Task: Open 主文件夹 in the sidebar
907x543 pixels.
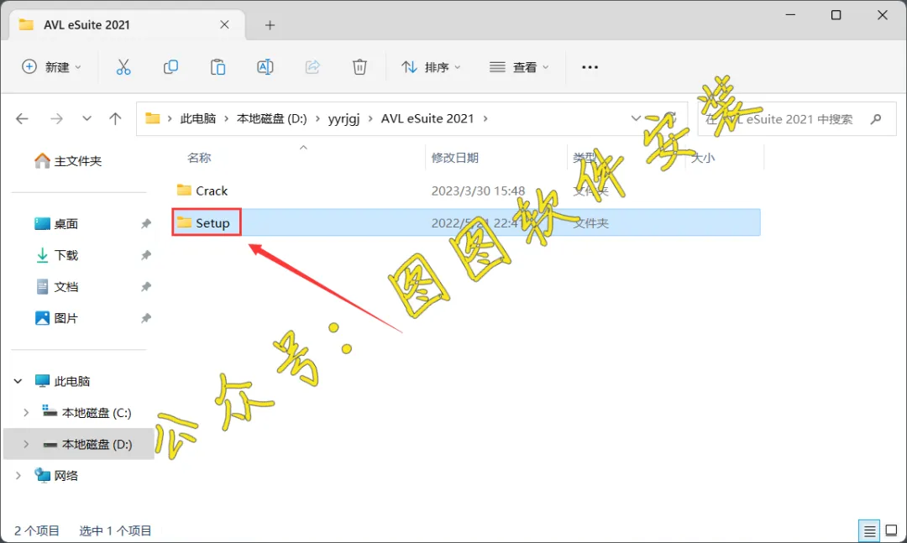Action: coord(68,161)
